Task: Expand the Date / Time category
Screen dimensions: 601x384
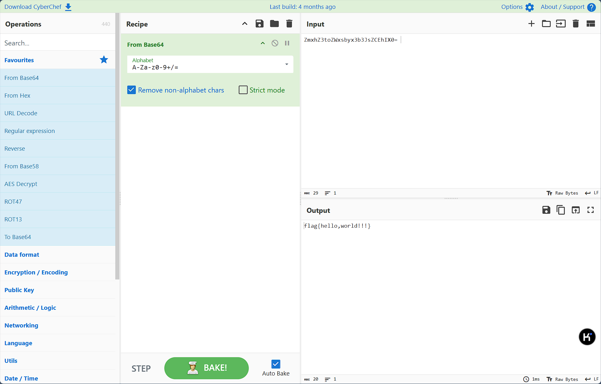Action: pyautogui.click(x=58, y=377)
